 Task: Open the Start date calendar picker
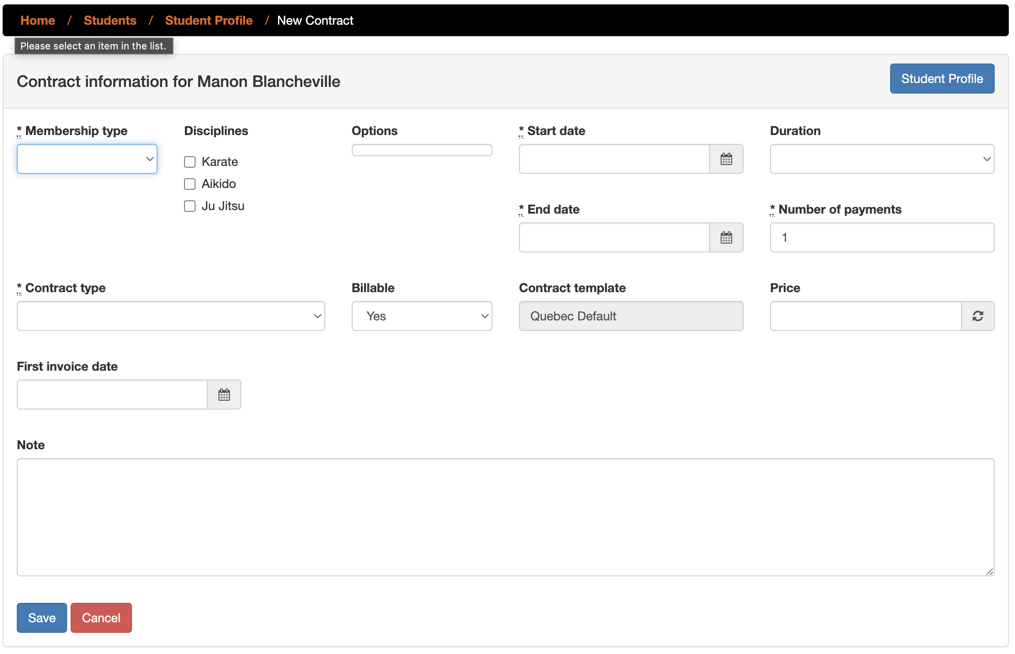coord(726,159)
